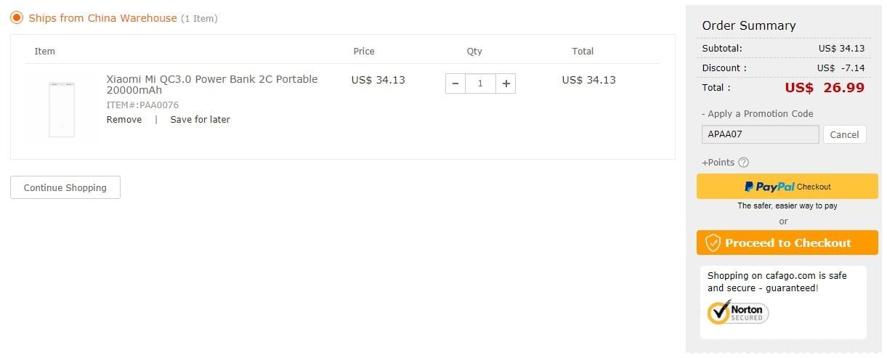
Task: Focus the quantity input field
Action: tap(480, 84)
